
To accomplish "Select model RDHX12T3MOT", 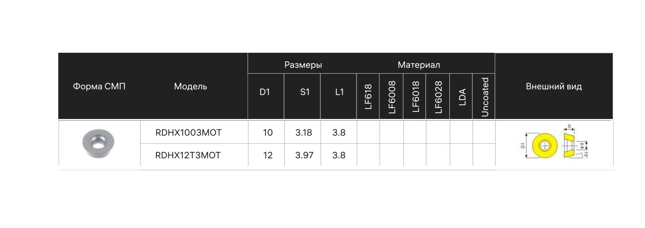I will click(188, 155).
